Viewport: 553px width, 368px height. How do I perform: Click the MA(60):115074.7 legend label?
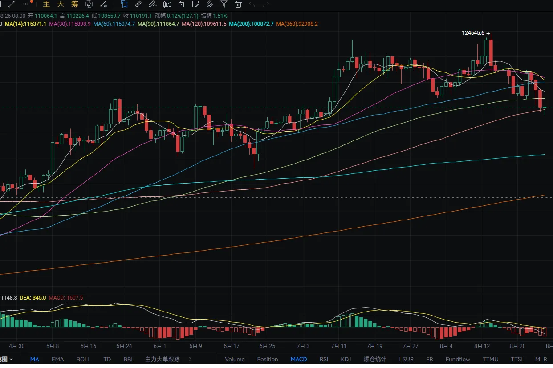coord(114,24)
